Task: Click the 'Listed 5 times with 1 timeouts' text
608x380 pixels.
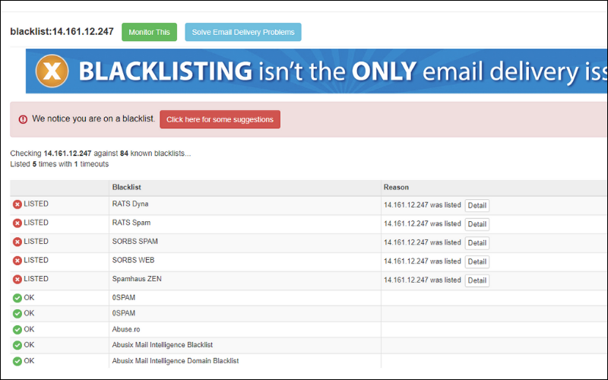Action: pyautogui.click(x=59, y=164)
